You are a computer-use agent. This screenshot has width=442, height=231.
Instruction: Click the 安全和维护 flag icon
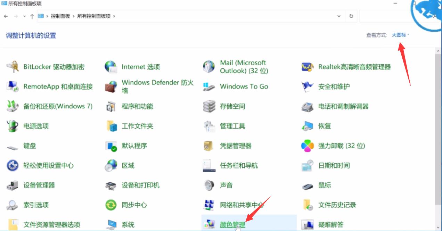[x=308, y=86]
